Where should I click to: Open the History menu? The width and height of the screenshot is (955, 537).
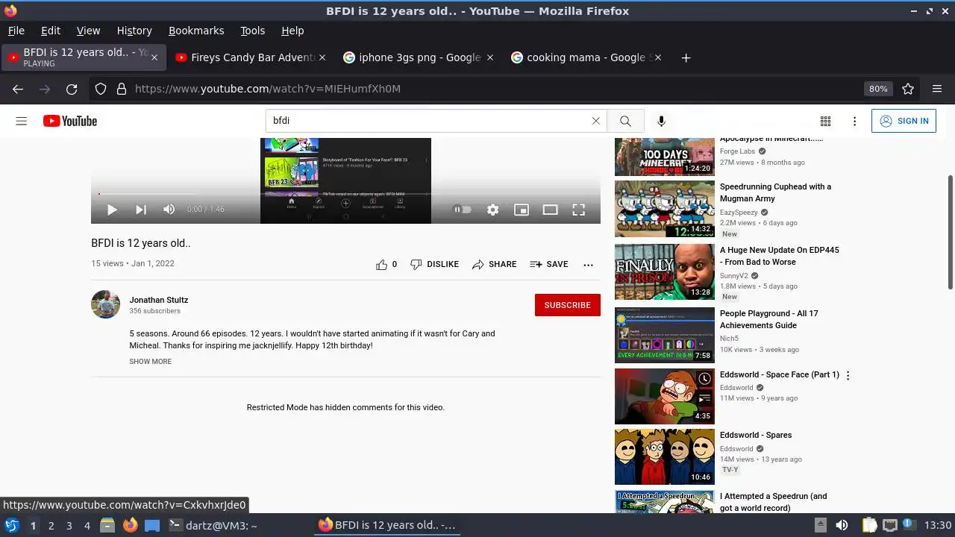[x=134, y=31]
